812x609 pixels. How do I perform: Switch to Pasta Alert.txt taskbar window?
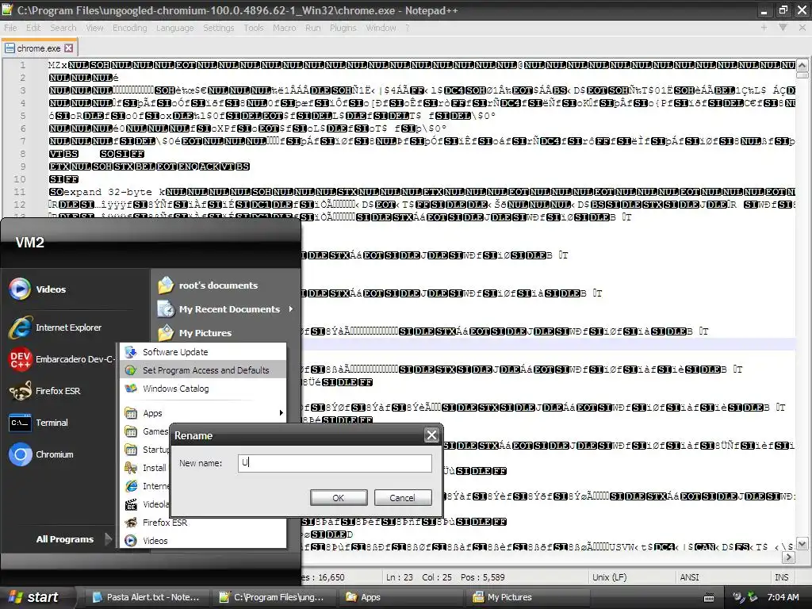tap(146, 597)
